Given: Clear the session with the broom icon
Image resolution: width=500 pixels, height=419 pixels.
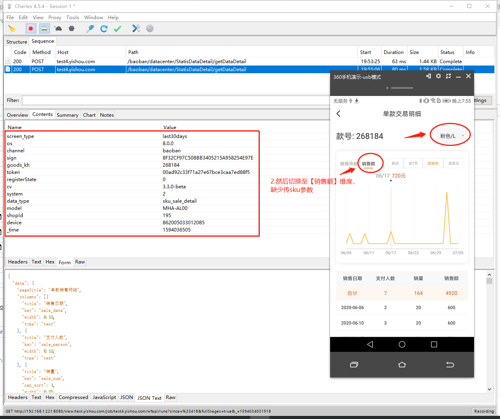Looking at the screenshot, I should [x=12, y=29].
